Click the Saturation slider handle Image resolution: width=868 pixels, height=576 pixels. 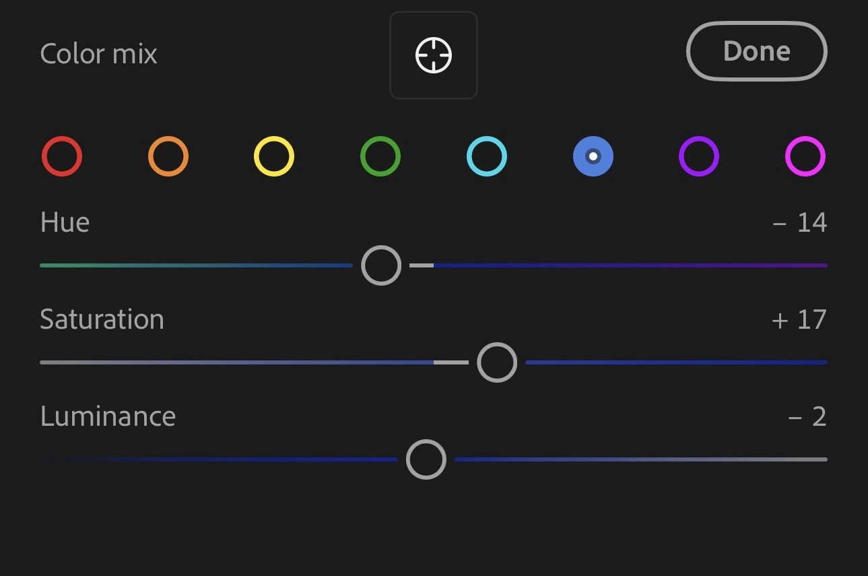497,362
